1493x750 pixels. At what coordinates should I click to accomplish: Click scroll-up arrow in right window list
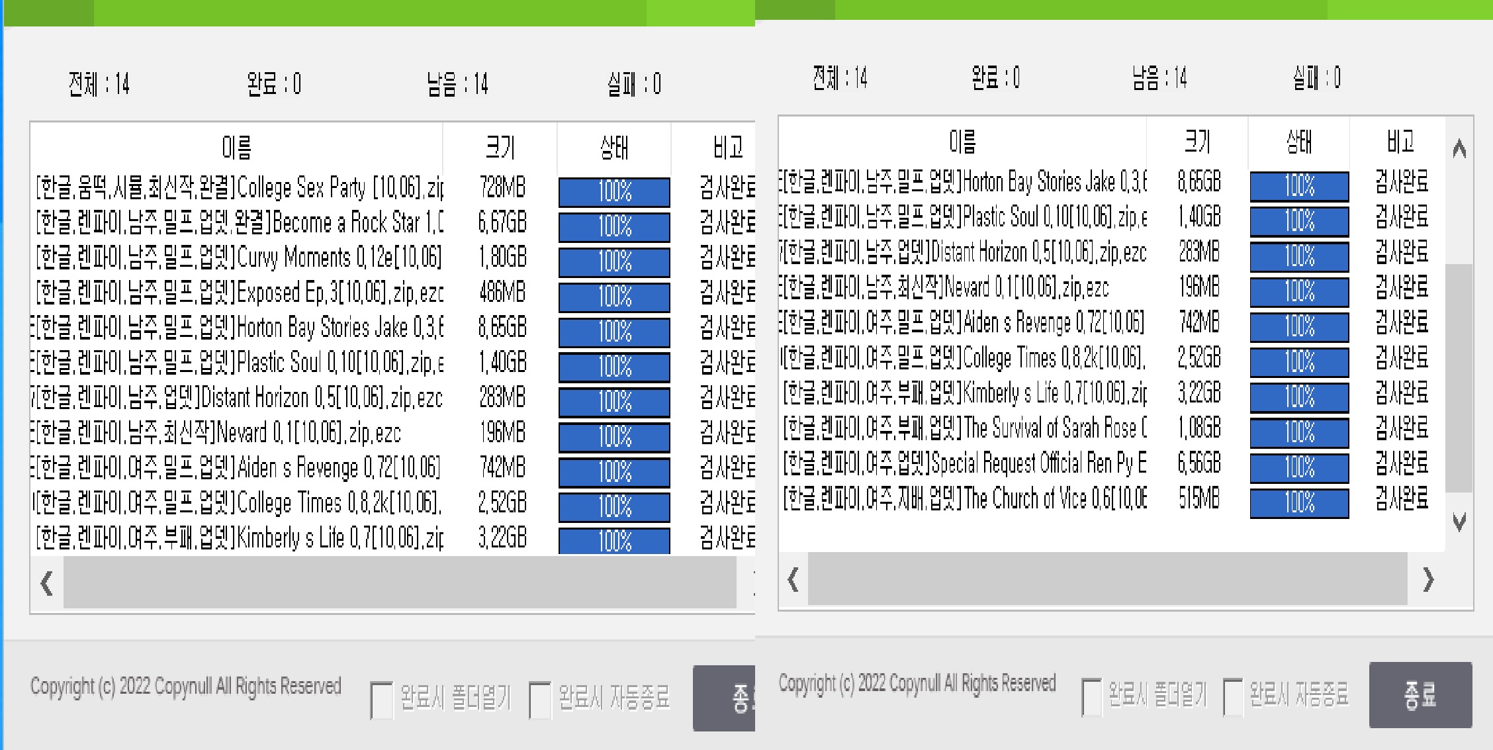pos(1459,149)
